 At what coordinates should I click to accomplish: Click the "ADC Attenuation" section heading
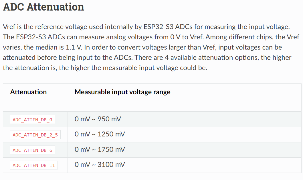tap(43, 7)
